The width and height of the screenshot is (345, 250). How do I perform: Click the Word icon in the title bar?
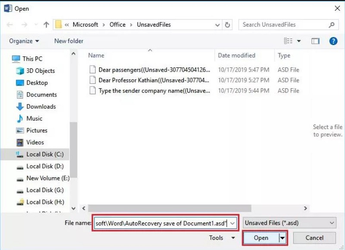7,8
